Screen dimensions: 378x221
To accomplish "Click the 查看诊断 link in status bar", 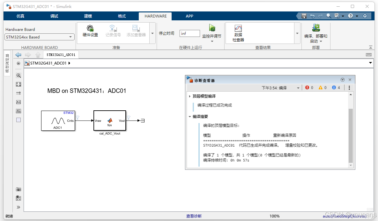I will pyautogui.click(x=194, y=216).
